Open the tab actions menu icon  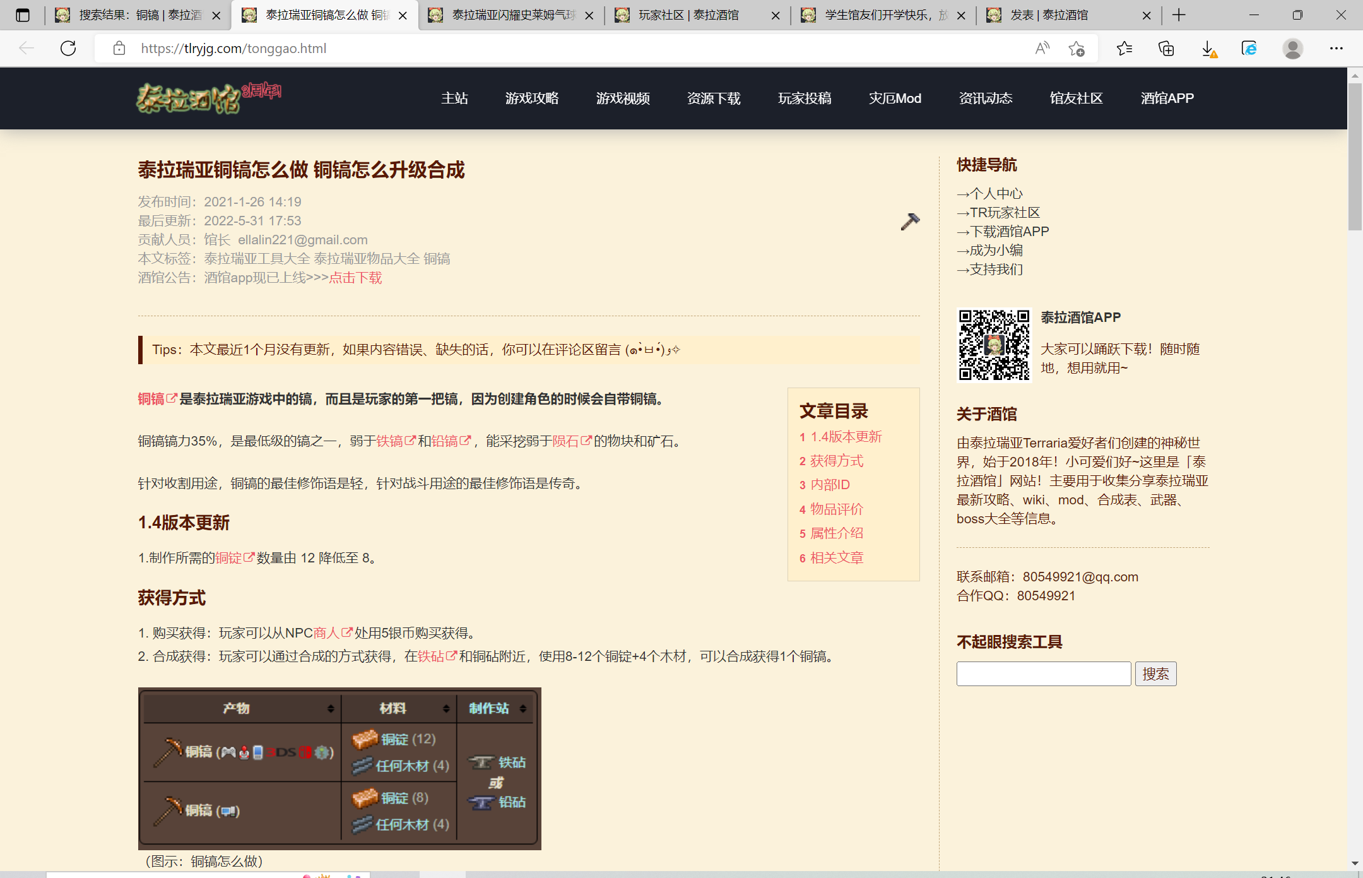pos(23,15)
